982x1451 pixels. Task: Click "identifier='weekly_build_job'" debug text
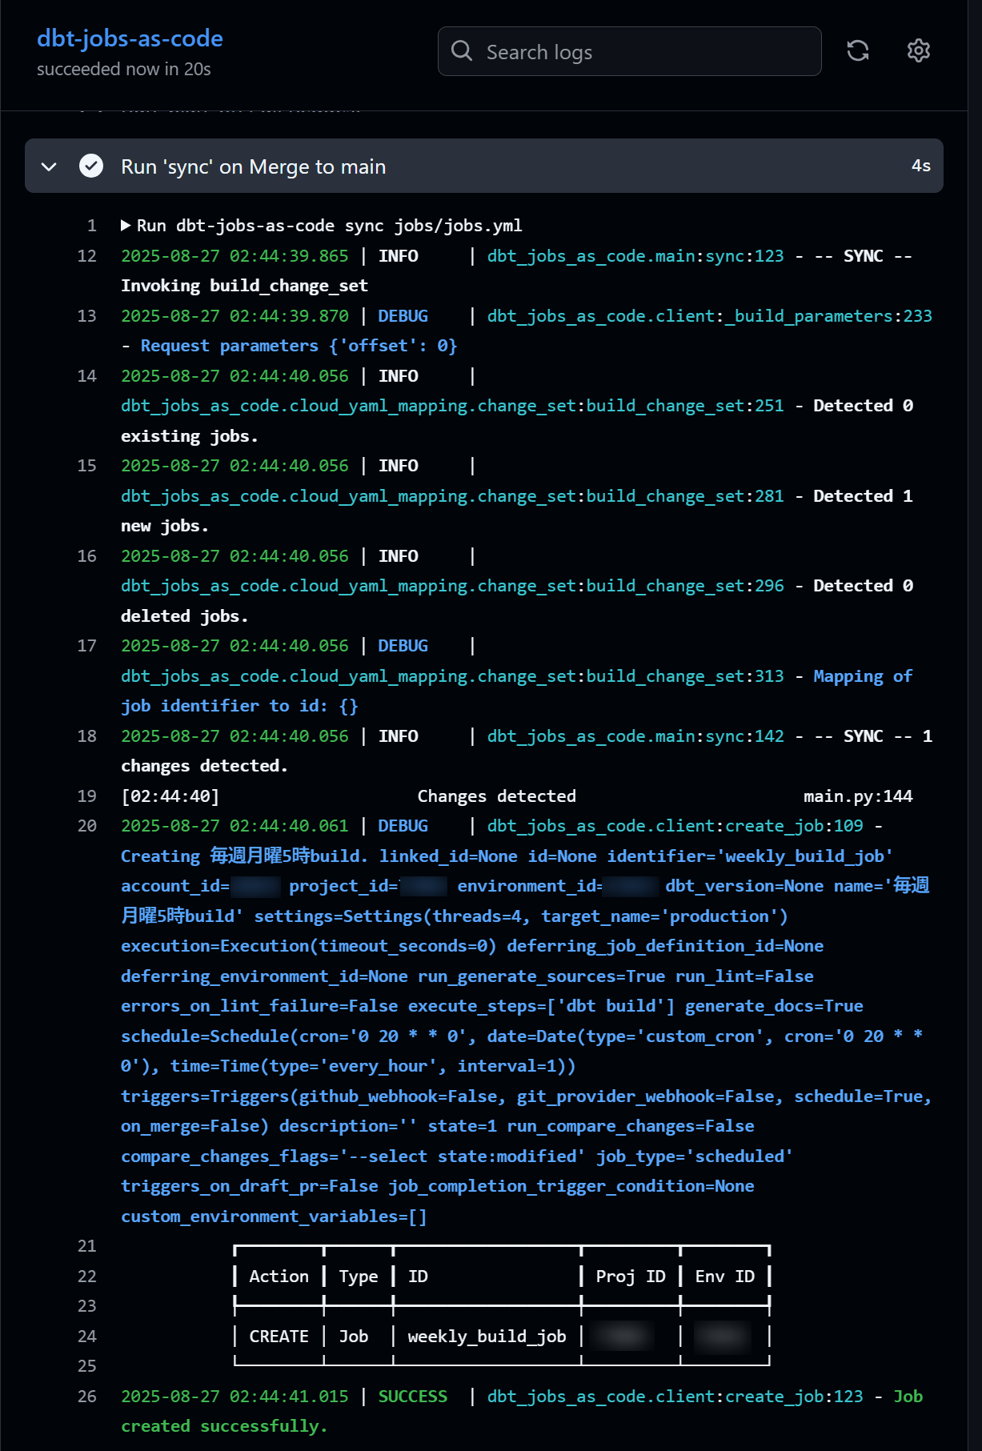pos(750,856)
